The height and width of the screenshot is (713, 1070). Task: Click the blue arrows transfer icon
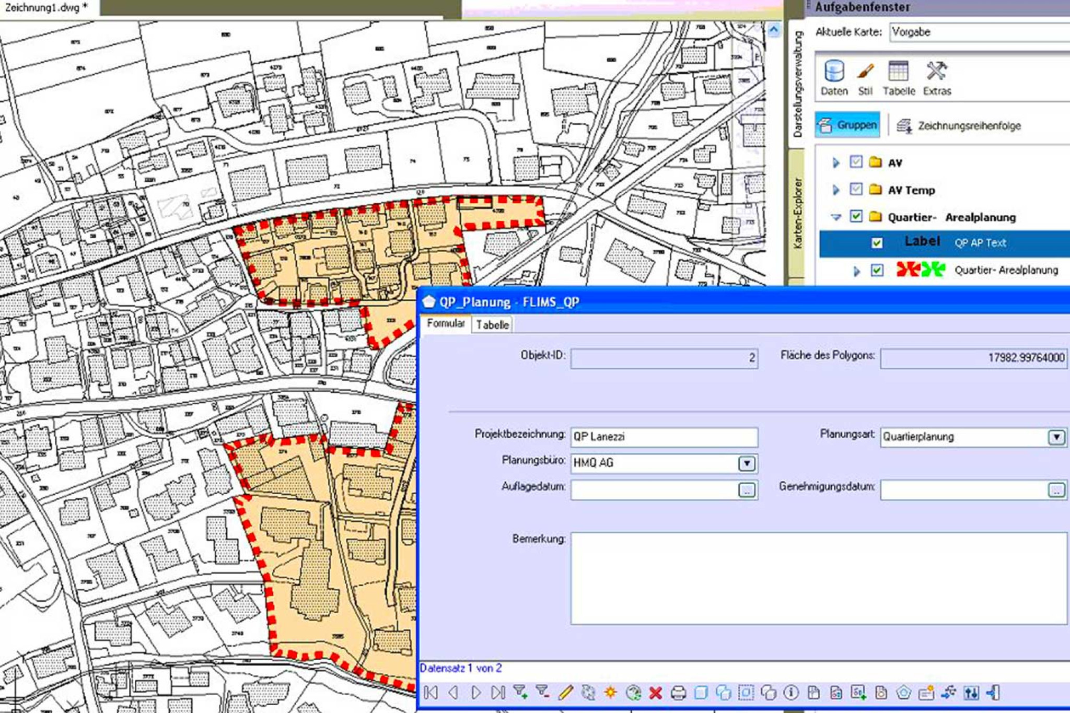pos(949,693)
